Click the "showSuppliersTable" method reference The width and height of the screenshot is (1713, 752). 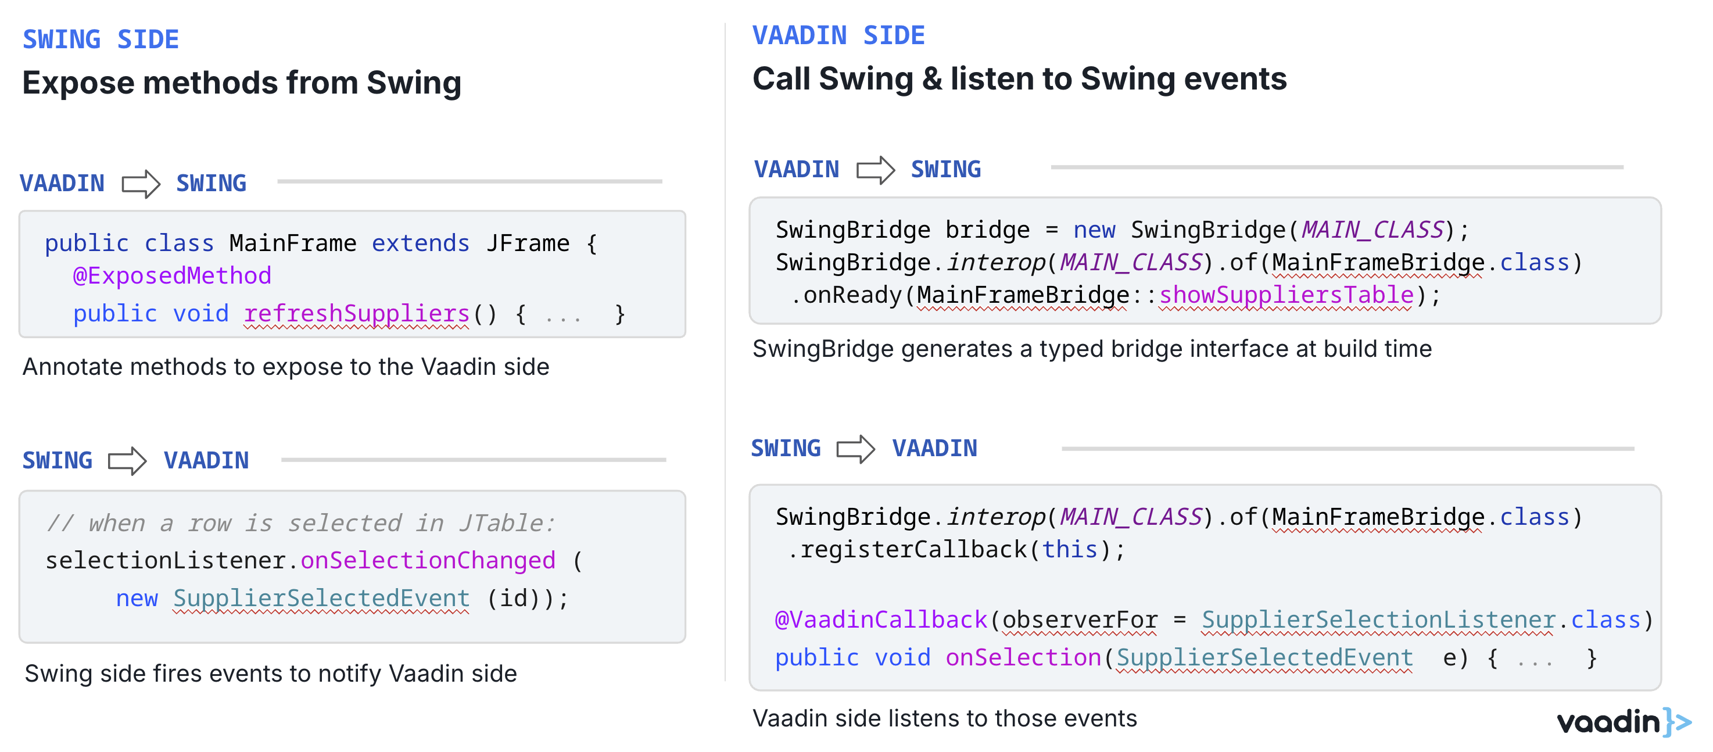pyautogui.click(x=1286, y=295)
